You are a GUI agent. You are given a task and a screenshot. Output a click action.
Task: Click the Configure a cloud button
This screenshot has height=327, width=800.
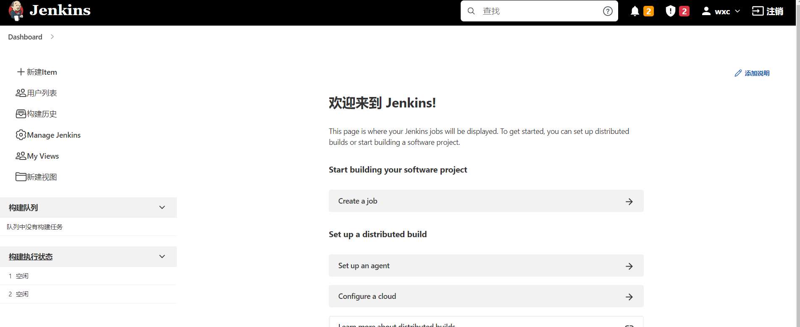[486, 296]
